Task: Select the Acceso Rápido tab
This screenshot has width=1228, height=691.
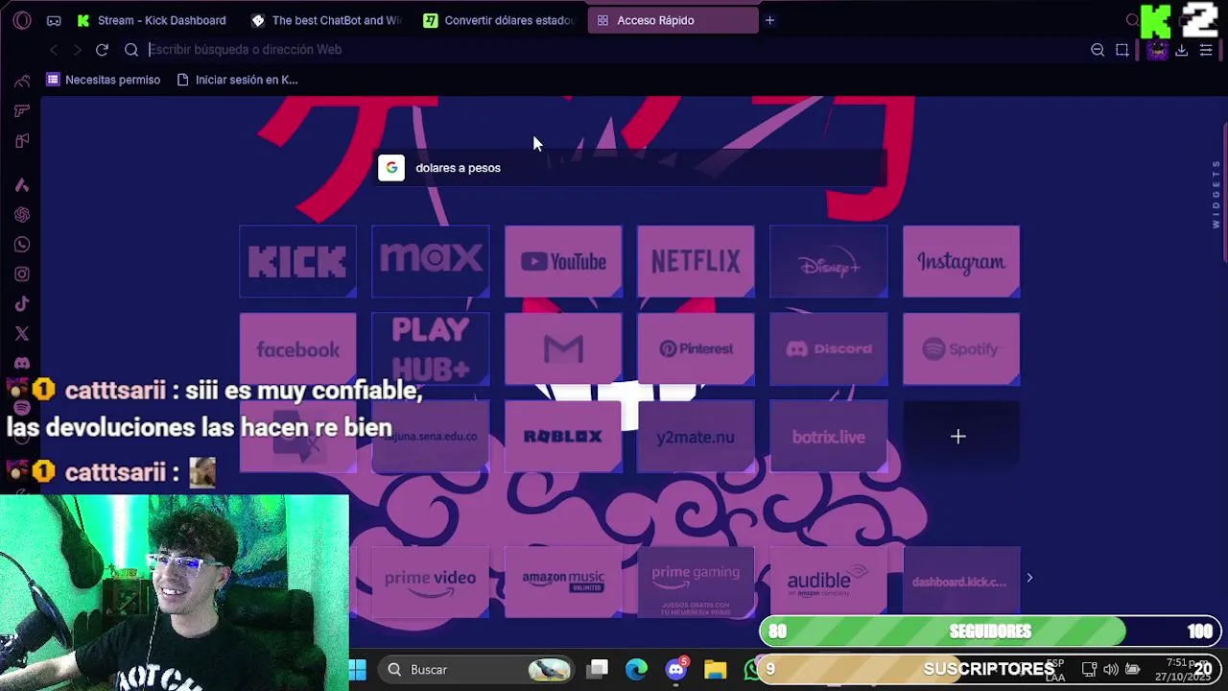Action: tap(673, 20)
